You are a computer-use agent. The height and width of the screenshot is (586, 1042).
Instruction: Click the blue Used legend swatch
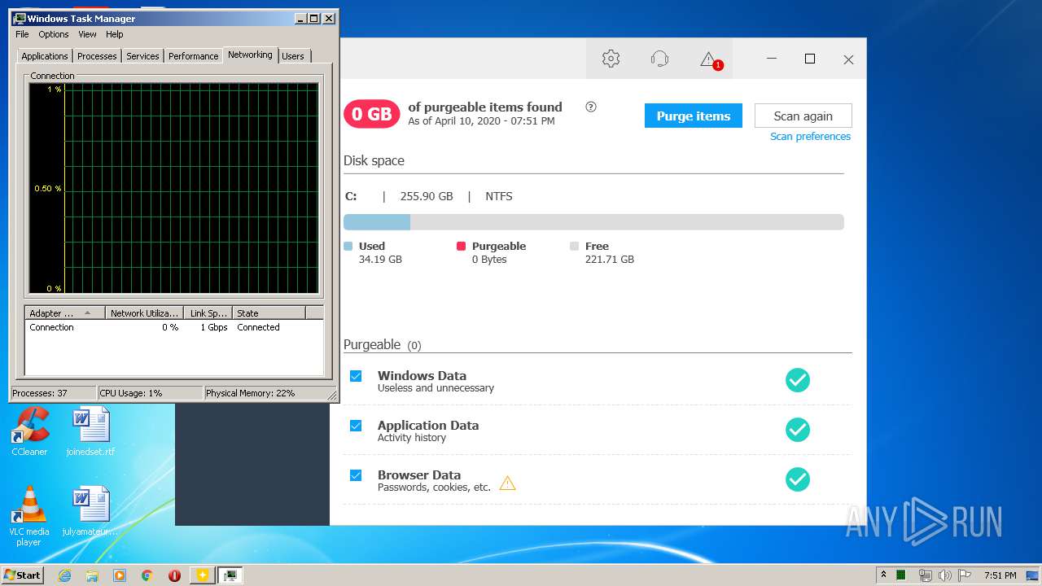pos(348,246)
